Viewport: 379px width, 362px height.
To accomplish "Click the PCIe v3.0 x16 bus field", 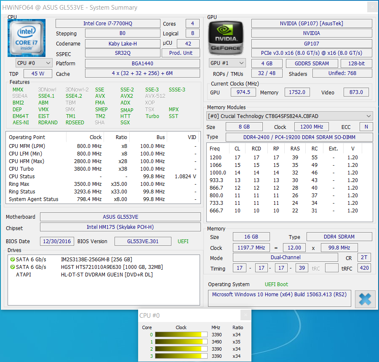I will tap(312, 53).
